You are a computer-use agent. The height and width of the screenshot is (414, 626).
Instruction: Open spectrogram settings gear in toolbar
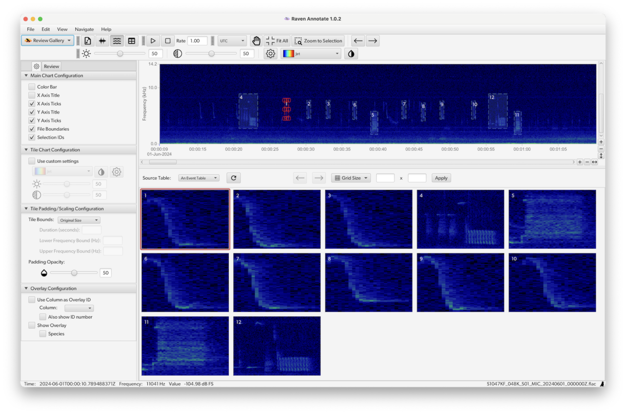click(270, 54)
